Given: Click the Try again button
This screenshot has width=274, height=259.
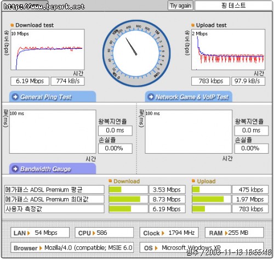Looking at the screenshot, I should 180,6.
